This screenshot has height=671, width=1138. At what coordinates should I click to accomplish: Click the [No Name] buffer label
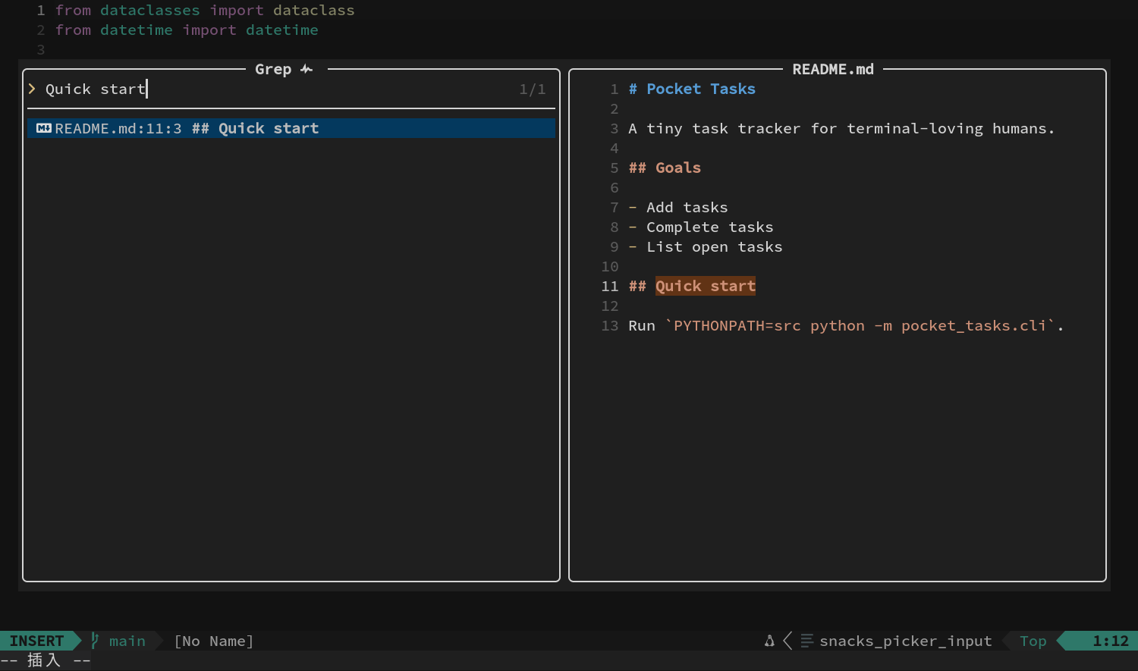point(214,641)
